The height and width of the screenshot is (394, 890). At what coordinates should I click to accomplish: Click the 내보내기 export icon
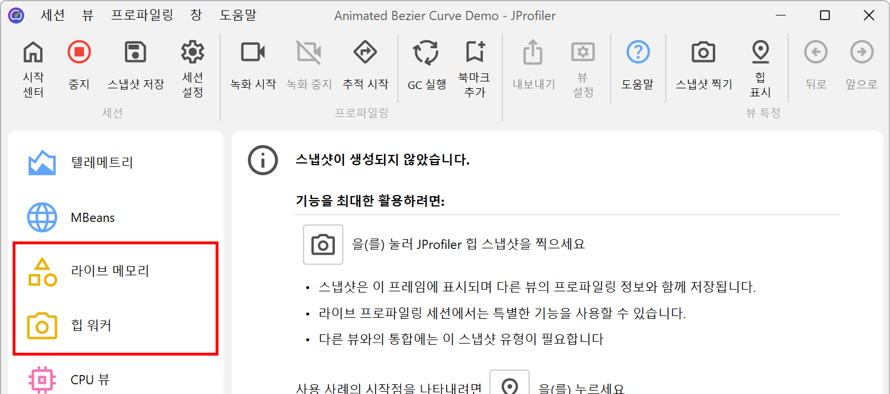533,52
